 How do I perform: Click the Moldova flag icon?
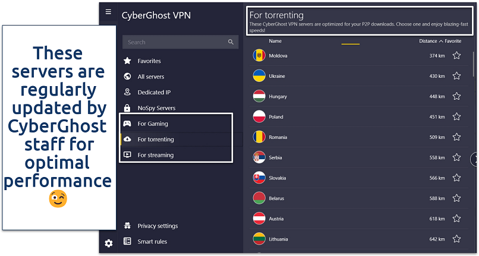coord(259,56)
